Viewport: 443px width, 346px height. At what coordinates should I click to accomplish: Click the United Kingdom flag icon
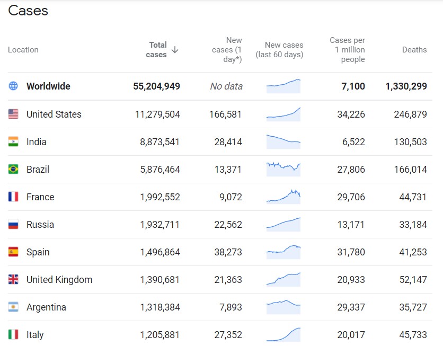coord(13,279)
